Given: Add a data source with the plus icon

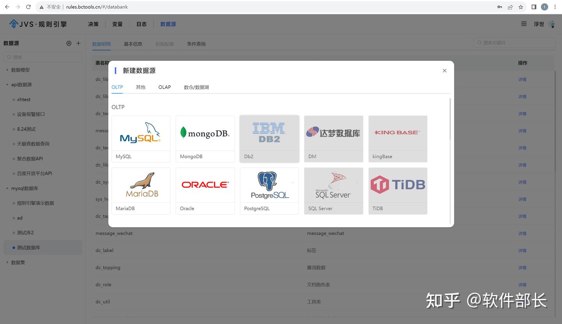Looking at the screenshot, I should [78, 43].
